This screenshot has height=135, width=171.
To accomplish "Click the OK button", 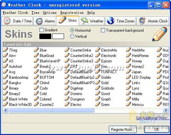I will 157,130.
